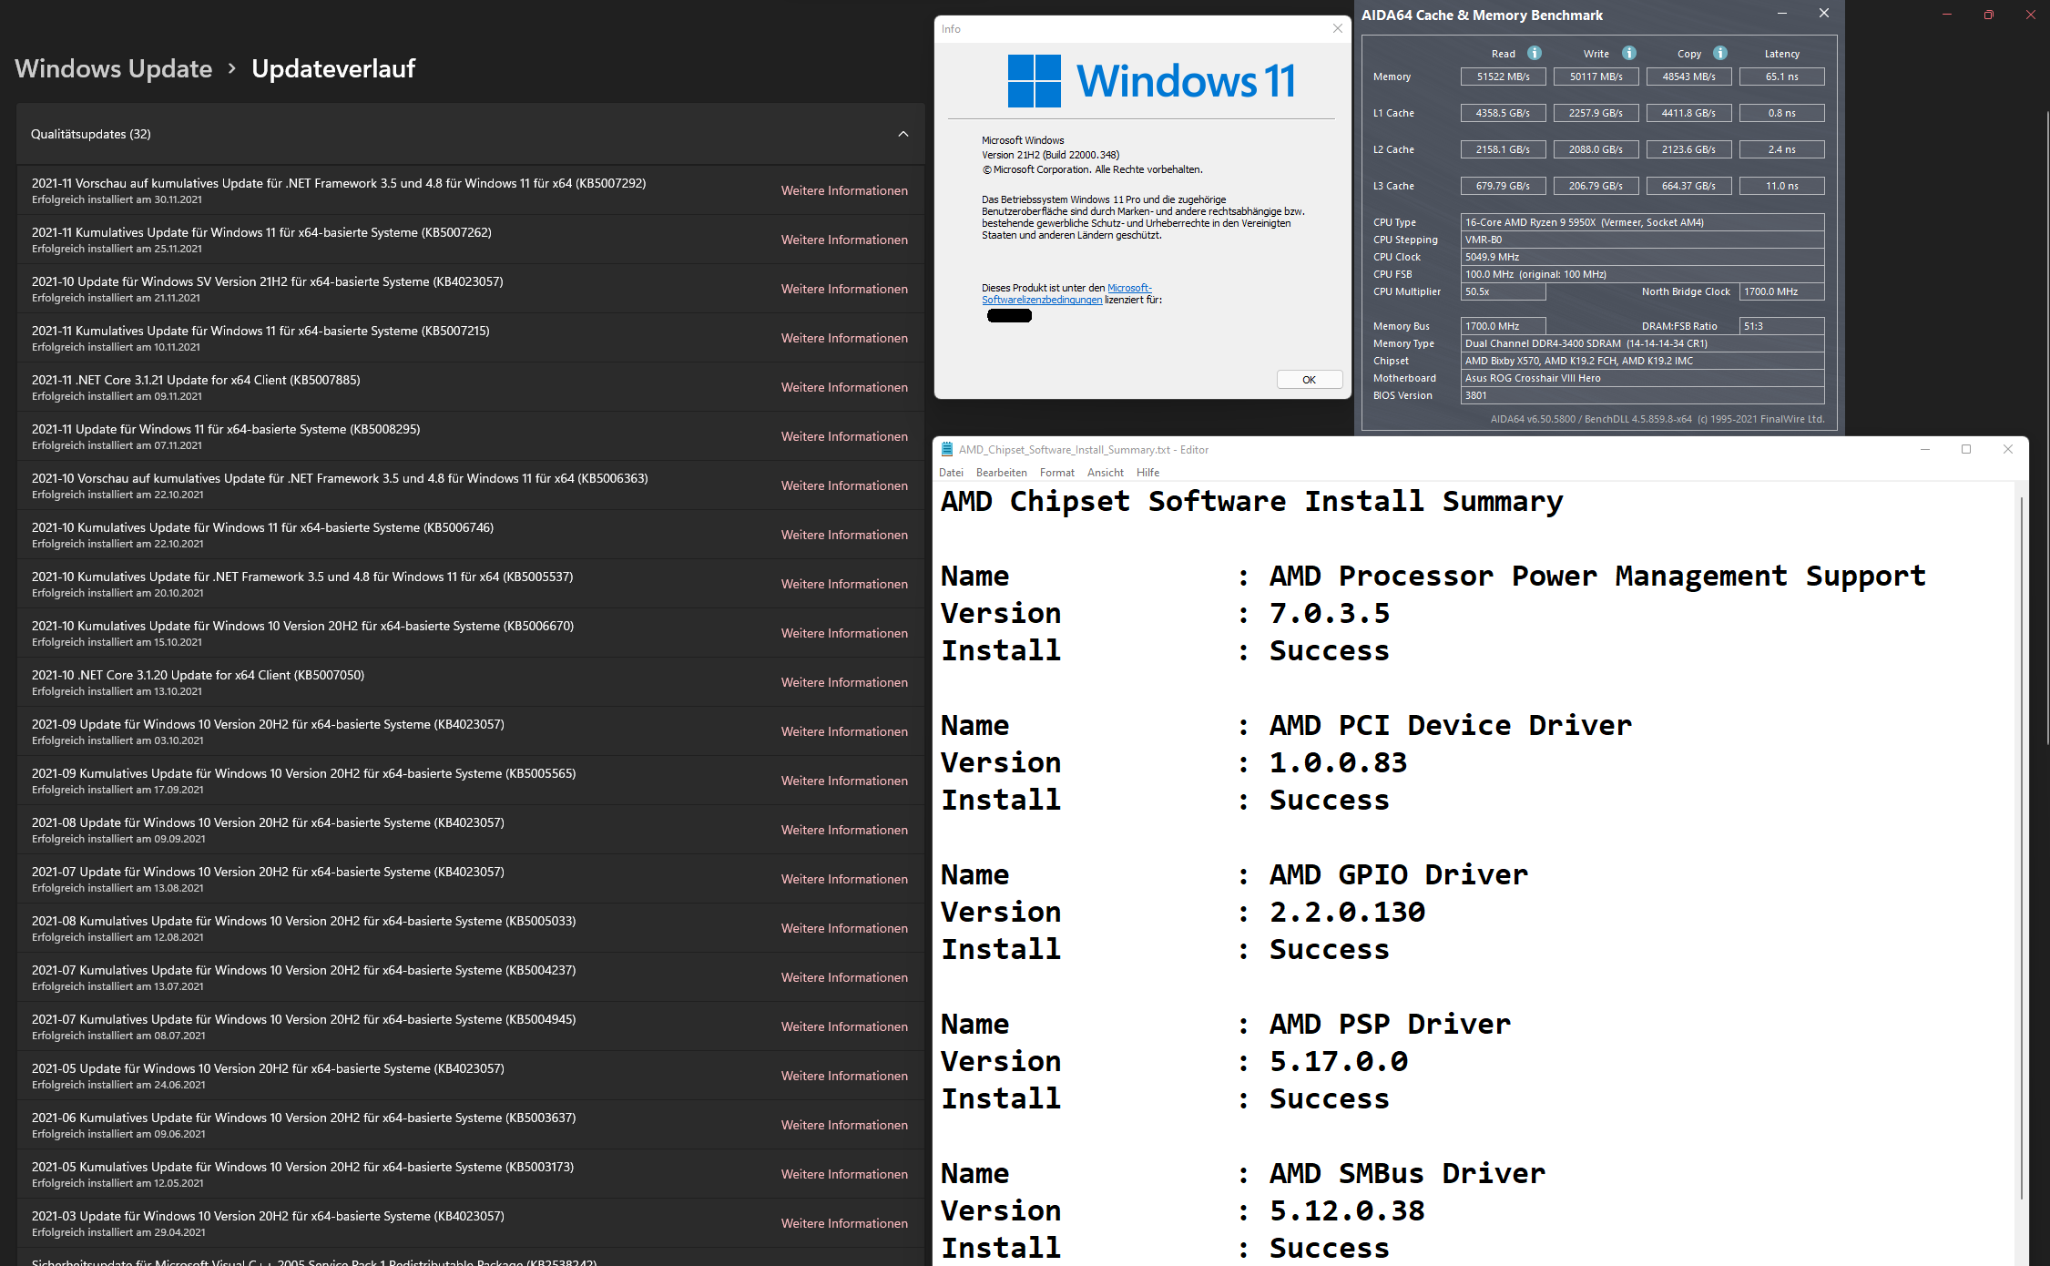2050x1266 pixels.
Task: Close the AIDA64 benchmark window
Action: pyautogui.click(x=1823, y=14)
